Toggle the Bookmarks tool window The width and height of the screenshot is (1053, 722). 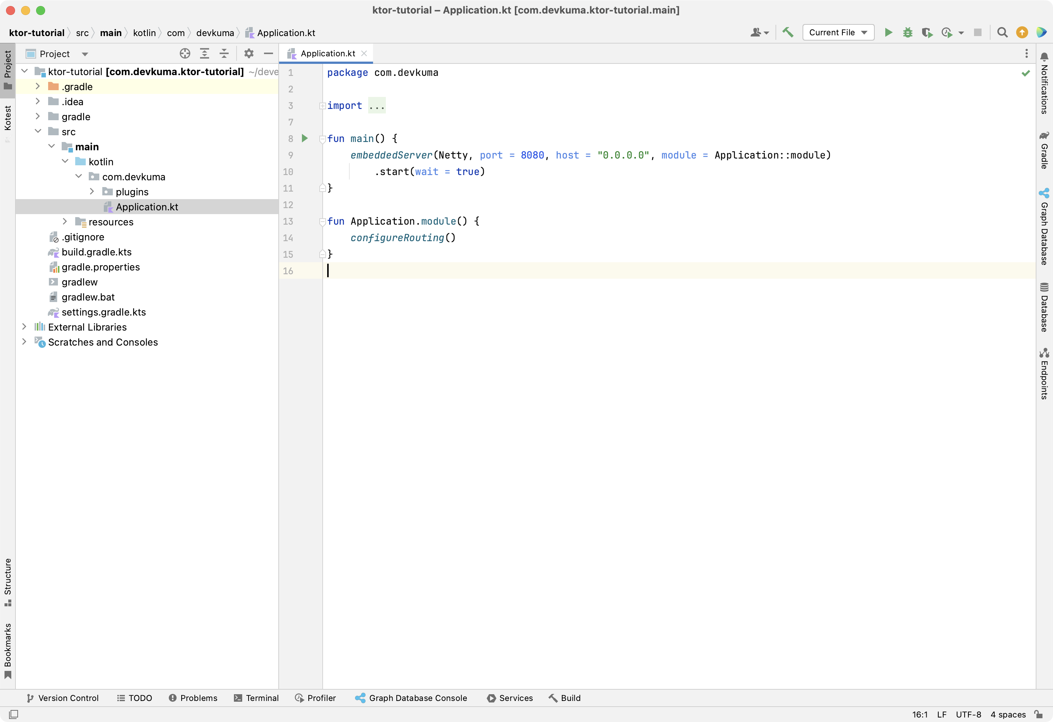coord(8,651)
